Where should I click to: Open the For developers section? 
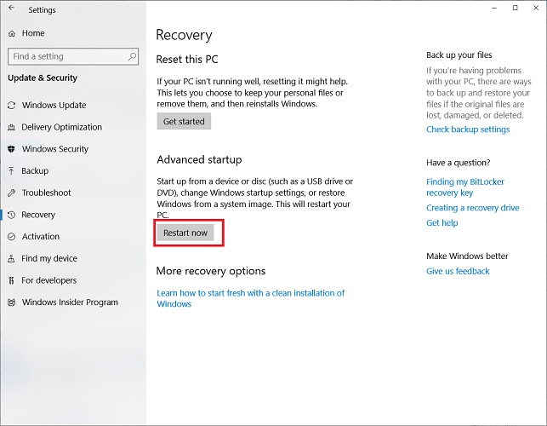48,280
